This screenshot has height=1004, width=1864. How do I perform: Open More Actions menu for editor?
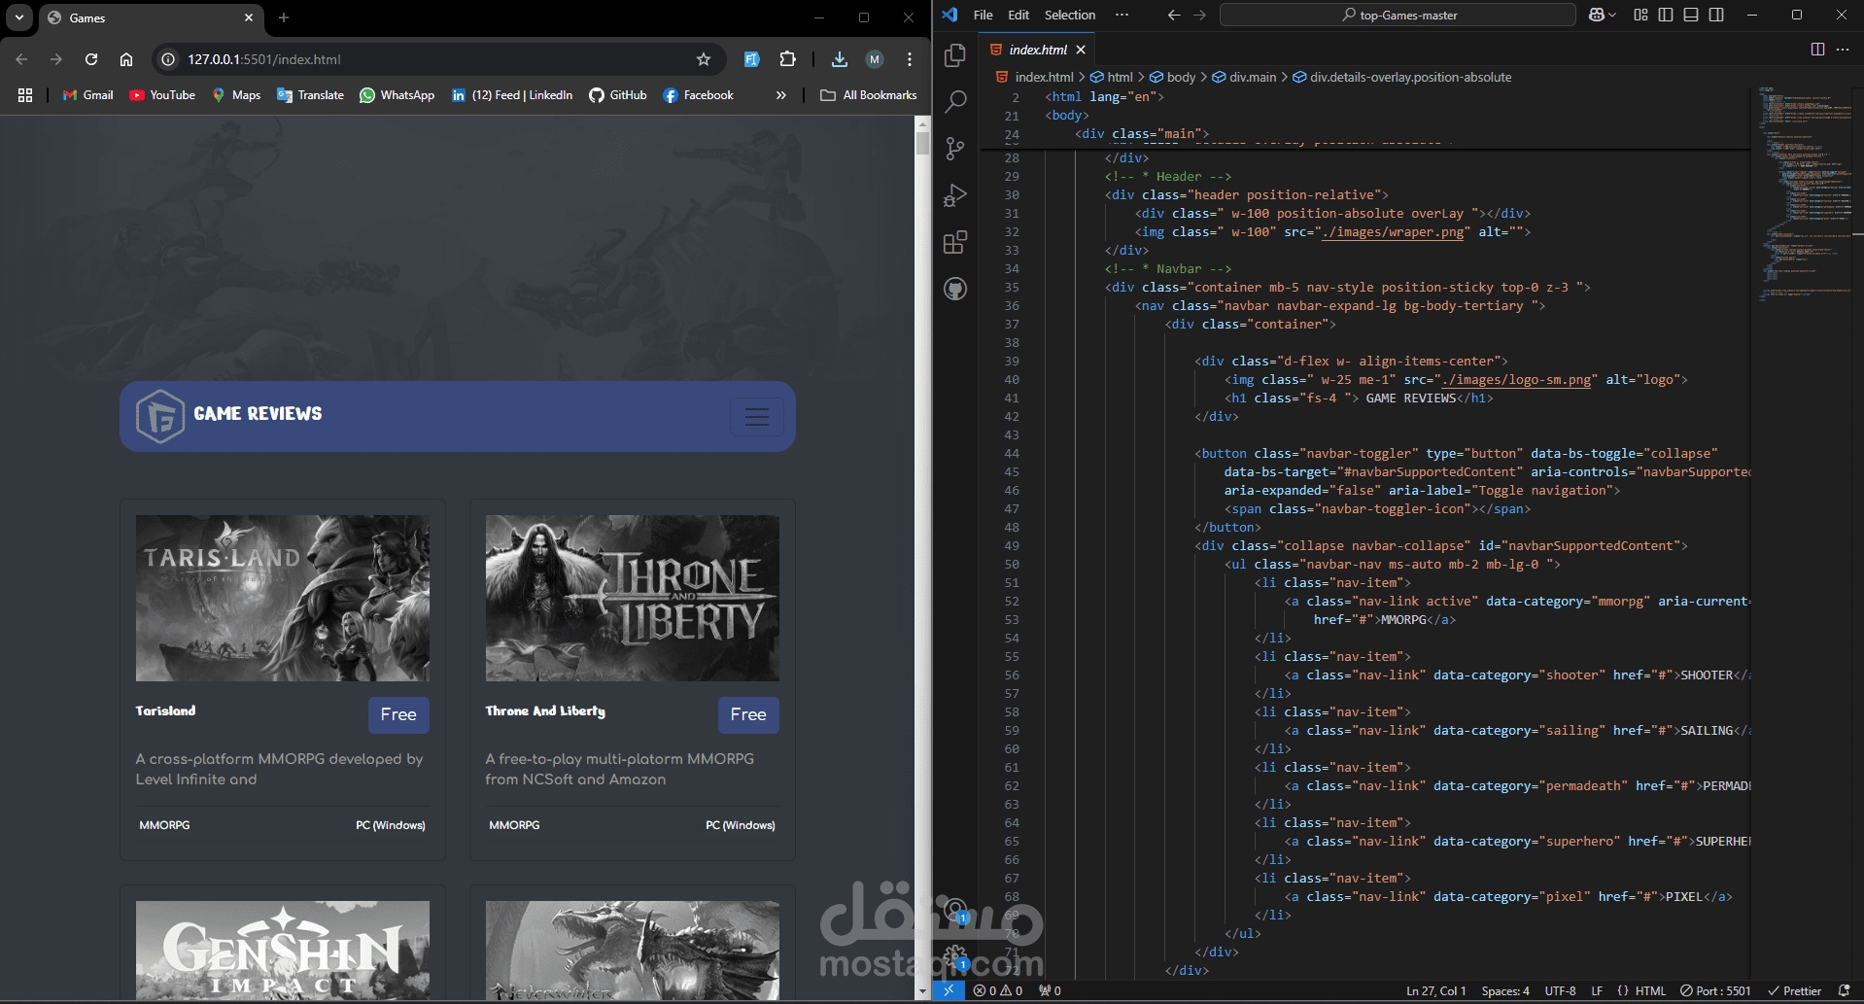(1843, 50)
